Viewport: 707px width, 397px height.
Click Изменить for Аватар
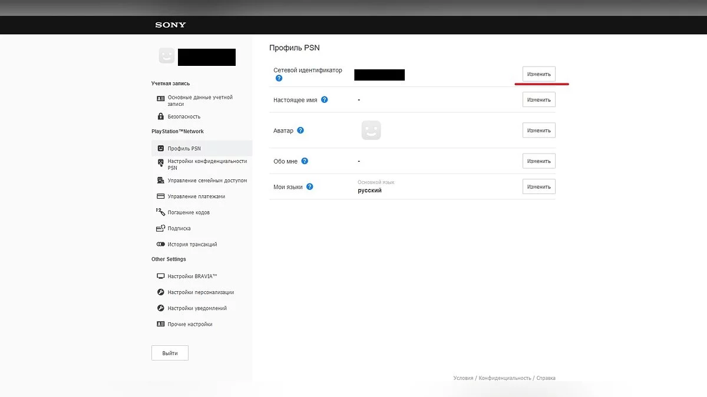coord(539,130)
